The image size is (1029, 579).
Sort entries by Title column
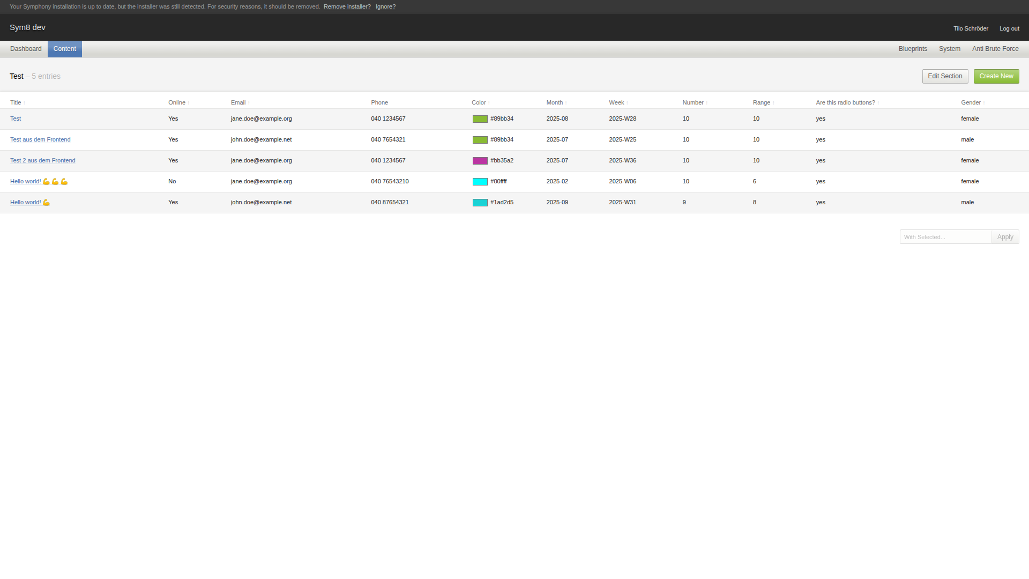coord(16,102)
